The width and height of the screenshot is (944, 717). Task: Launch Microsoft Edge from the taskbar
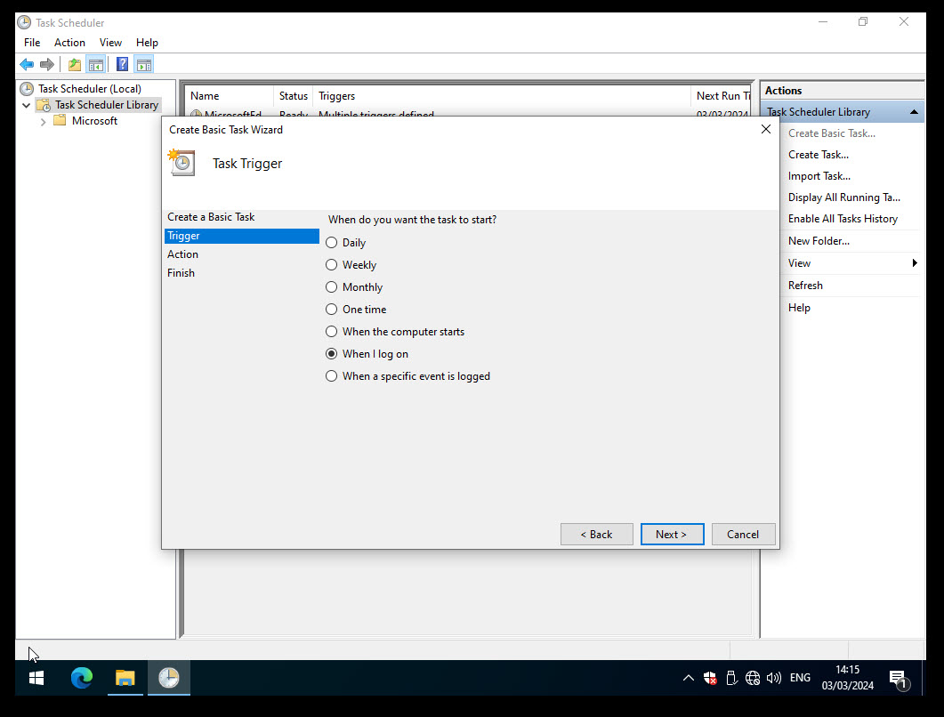click(x=82, y=677)
